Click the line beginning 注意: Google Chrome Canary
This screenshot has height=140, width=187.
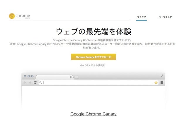tap(92, 44)
